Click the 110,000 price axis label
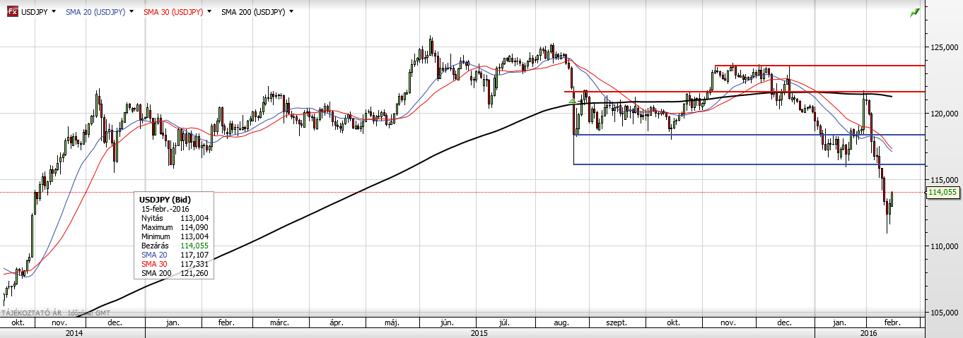The image size is (963, 338). point(944,246)
